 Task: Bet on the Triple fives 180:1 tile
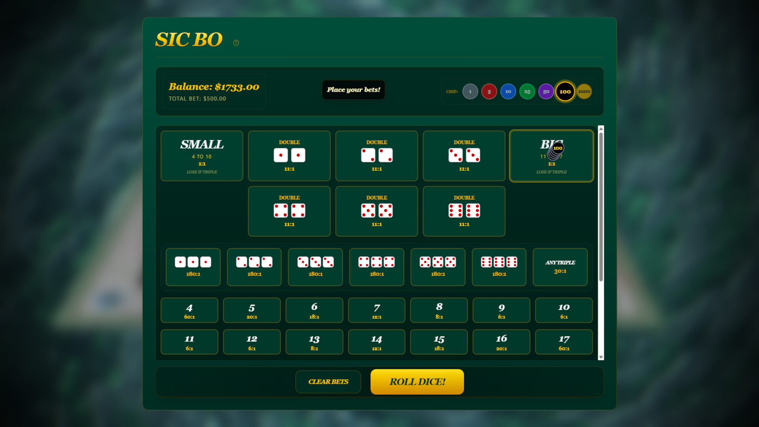(438, 267)
